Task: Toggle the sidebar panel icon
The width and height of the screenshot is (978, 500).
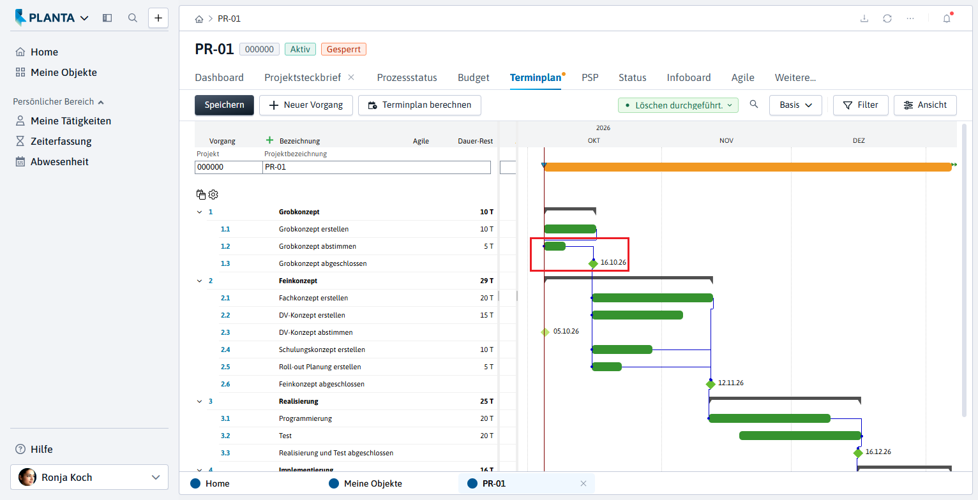Action: pos(107,18)
